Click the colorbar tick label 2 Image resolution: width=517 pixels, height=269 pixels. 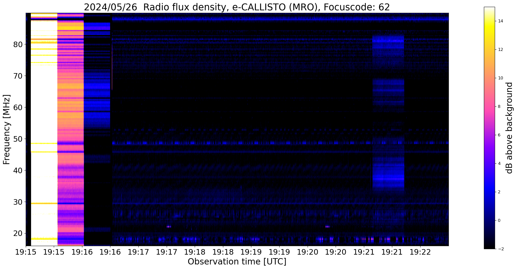point(499,192)
